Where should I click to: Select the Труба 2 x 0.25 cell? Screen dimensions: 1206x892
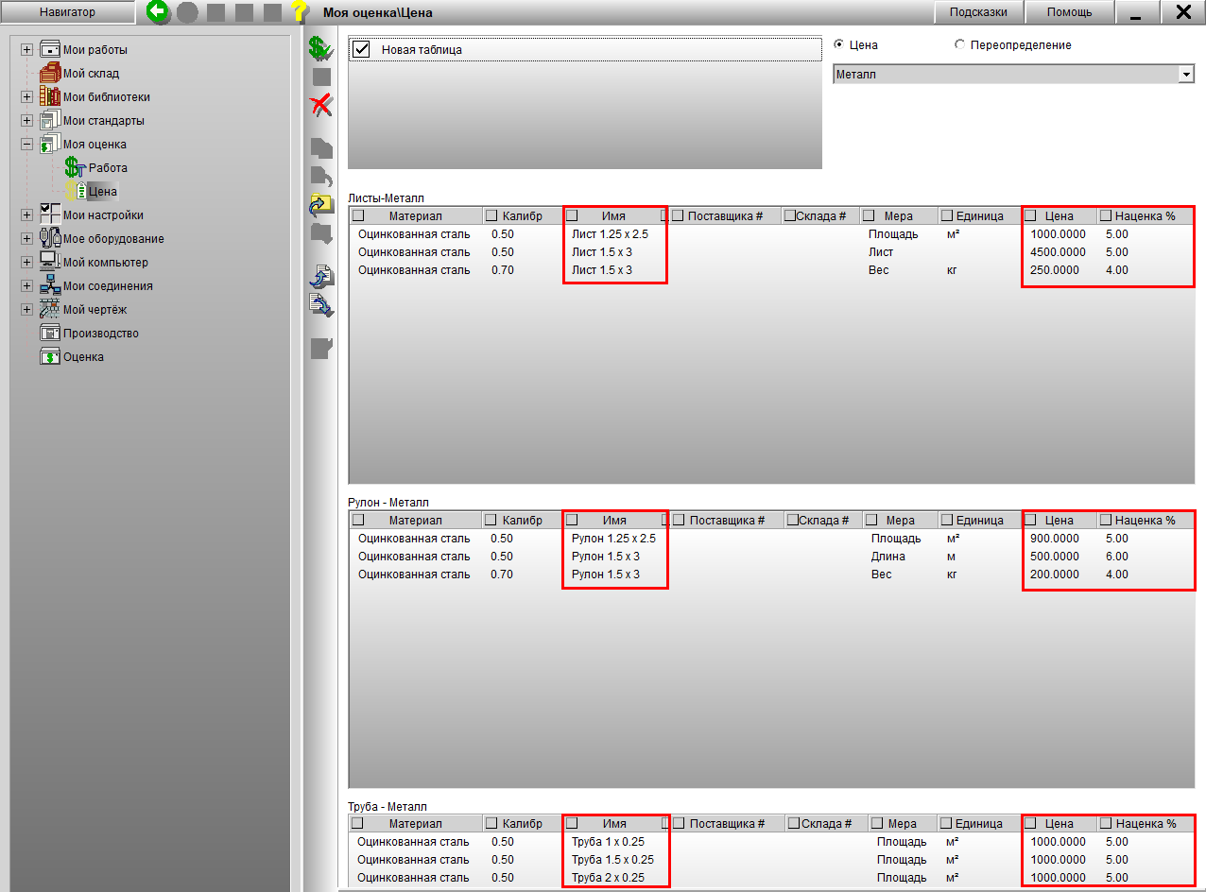[x=606, y=877]
